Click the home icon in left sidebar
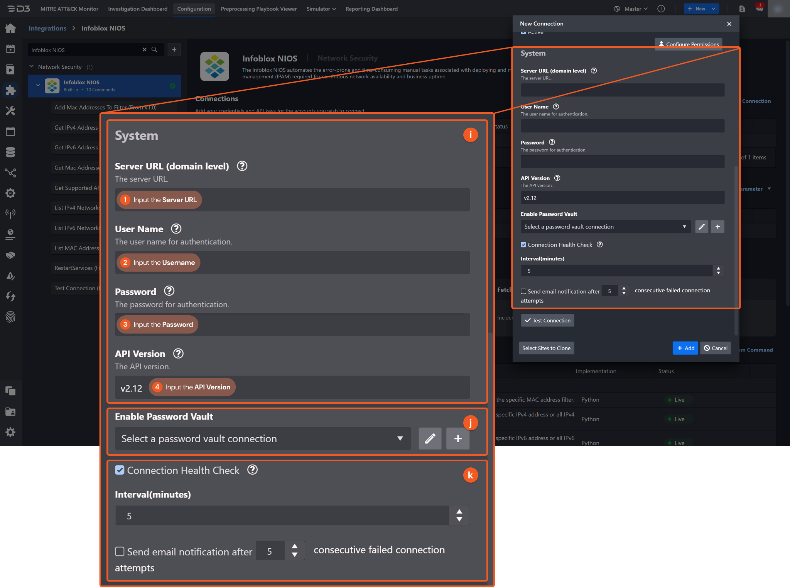The width and height of the screenshot is (790, 587). [10, 28]
